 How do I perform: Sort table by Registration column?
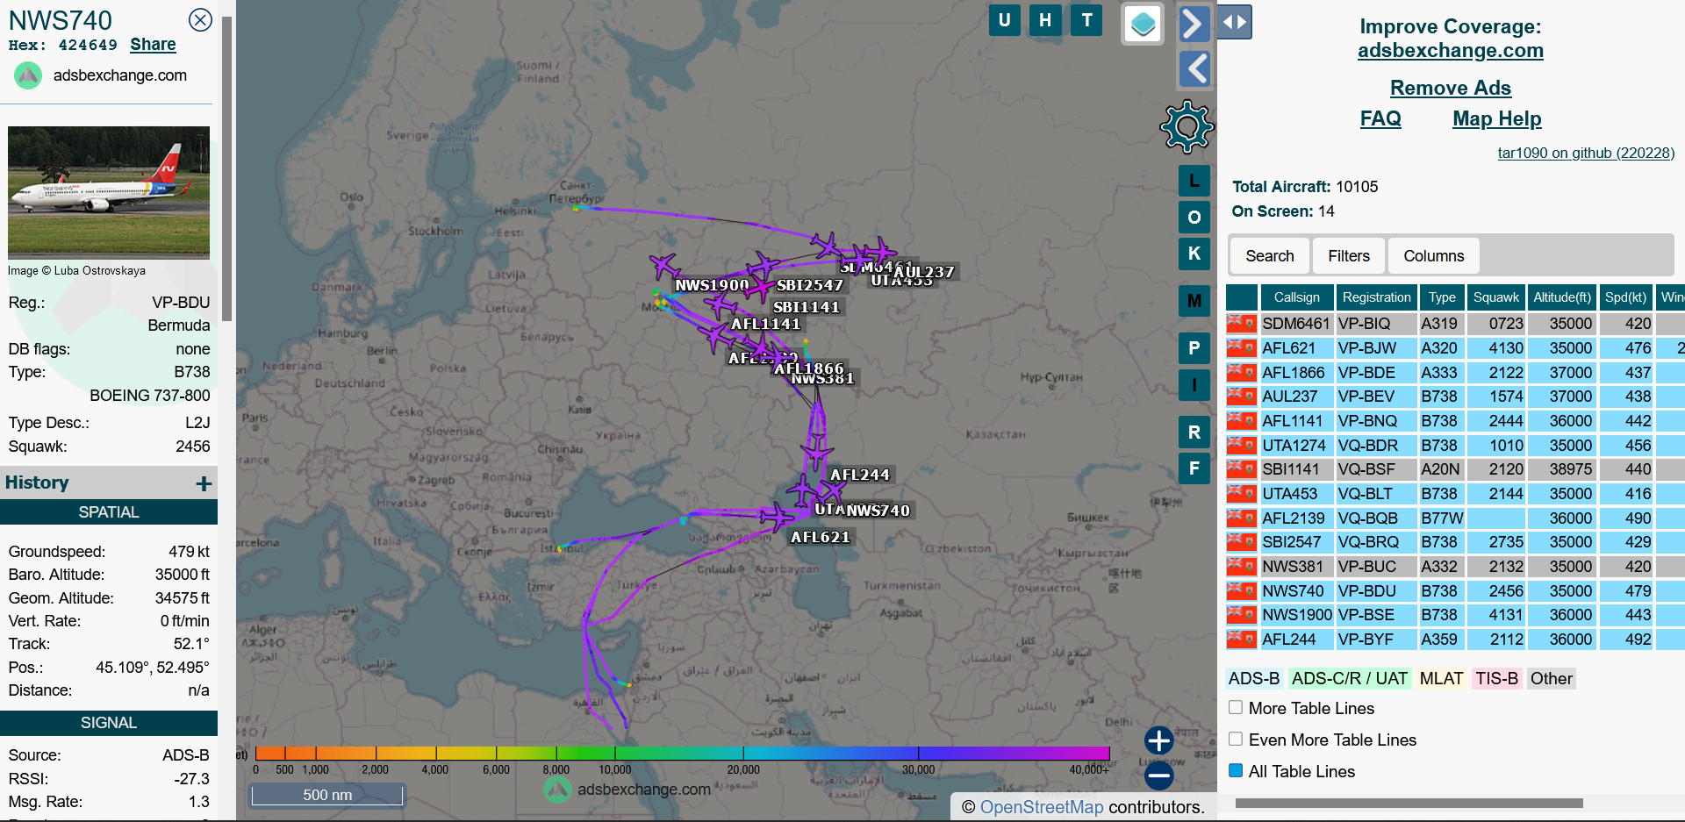pyautogui.click(x=1376, y=297)
